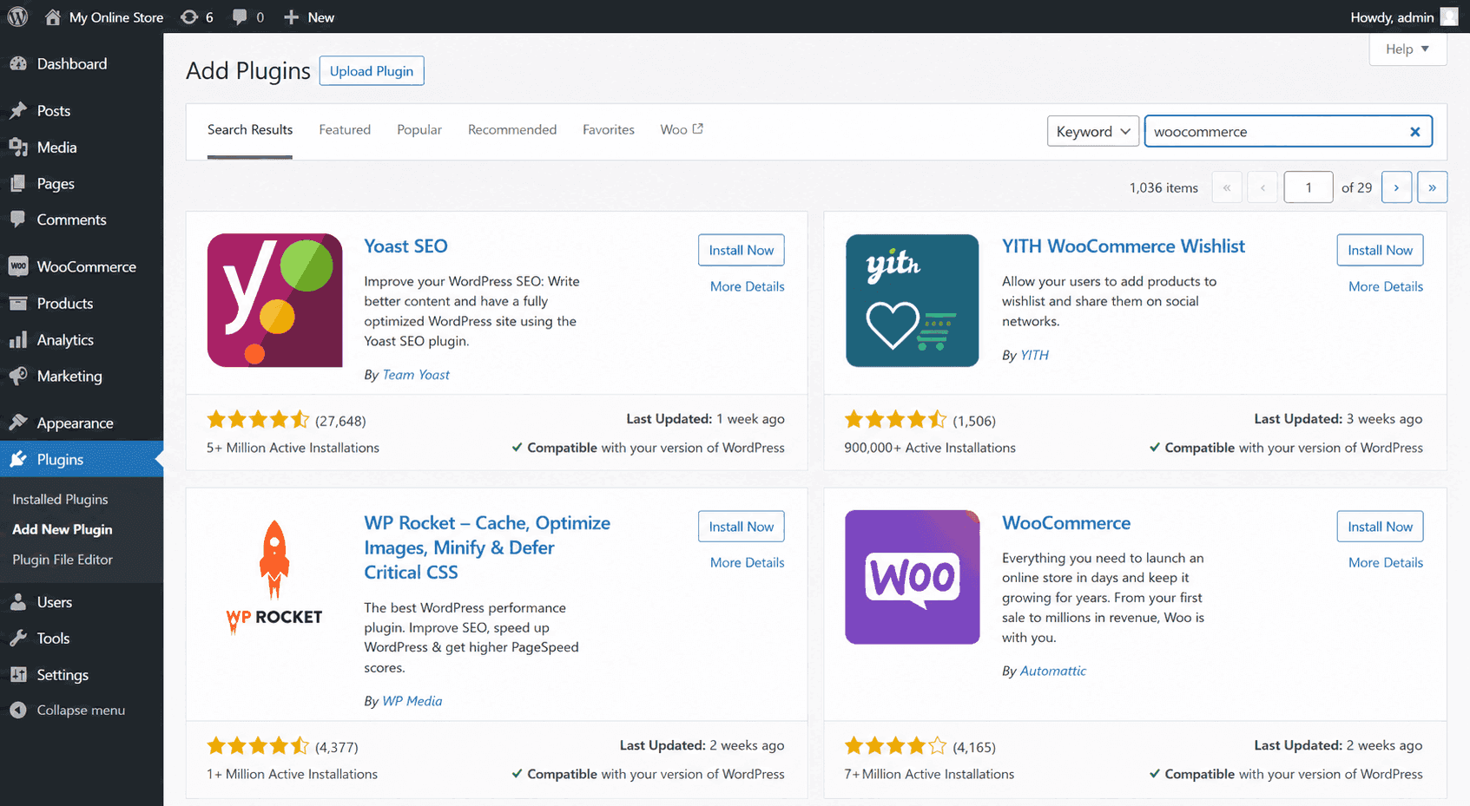Click the YITH Wishlist plugin logo

click(913, 300)
